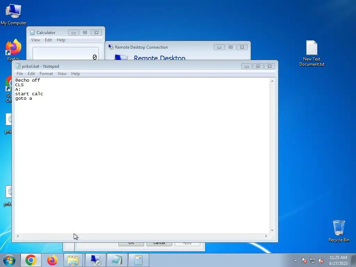Click Notepad horizontal scrollbar left arrow
Image resolution: width=356 pixels, height=267 pixels.
tap(18, 236)
